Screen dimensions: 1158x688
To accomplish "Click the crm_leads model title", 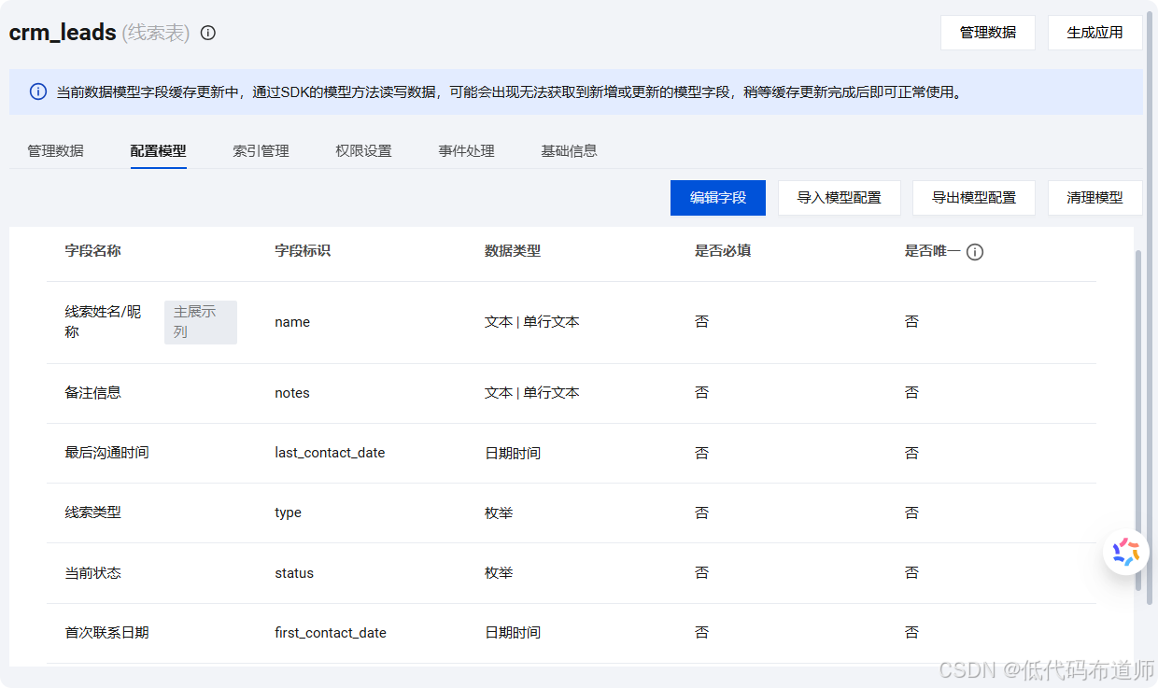I will (63, 33).
